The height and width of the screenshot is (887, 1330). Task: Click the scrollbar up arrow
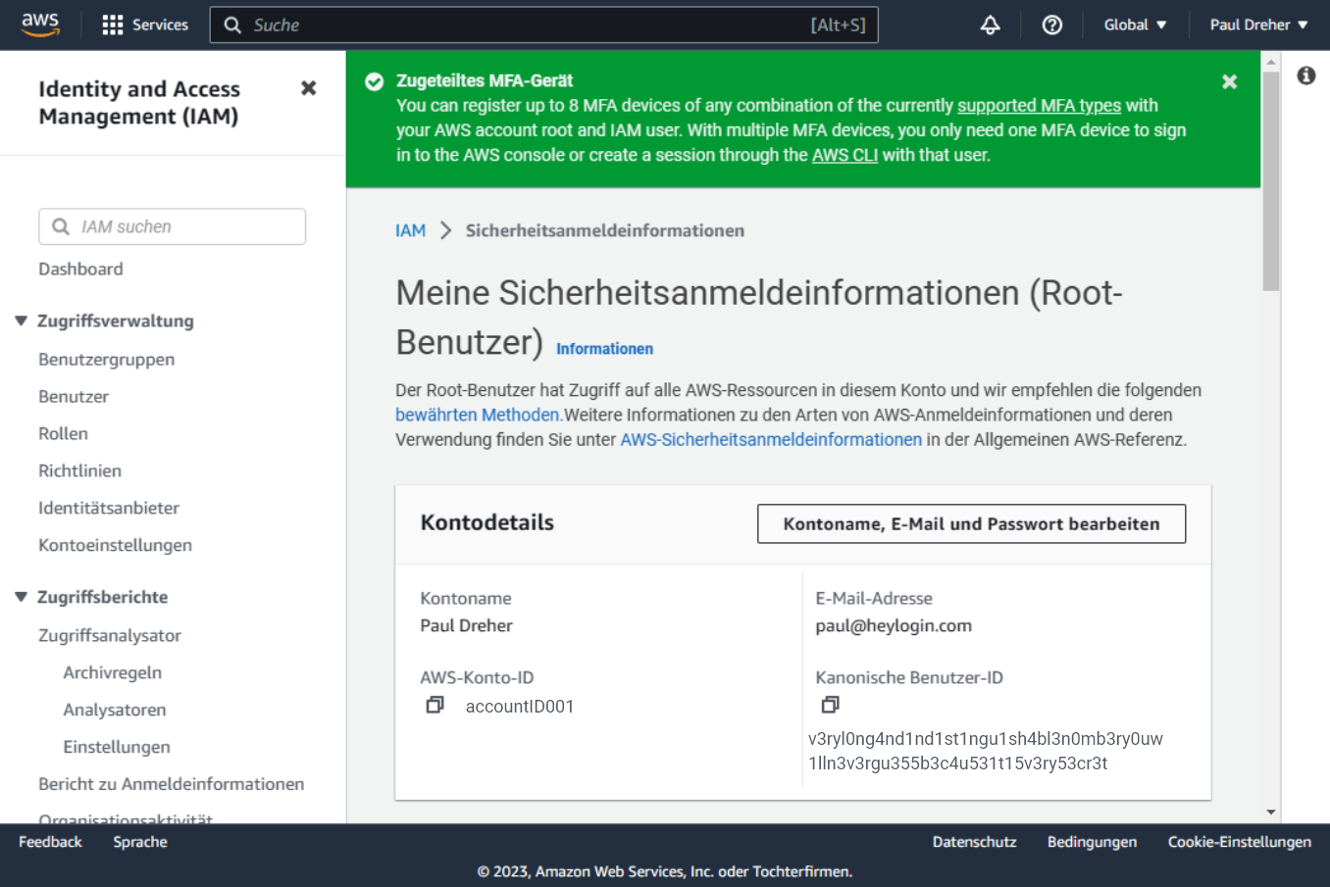click(x=1271, y=61)
